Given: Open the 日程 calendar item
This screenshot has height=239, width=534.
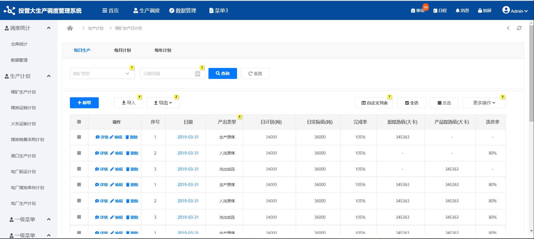Looking at the screenshot, I should click(440, 10).
